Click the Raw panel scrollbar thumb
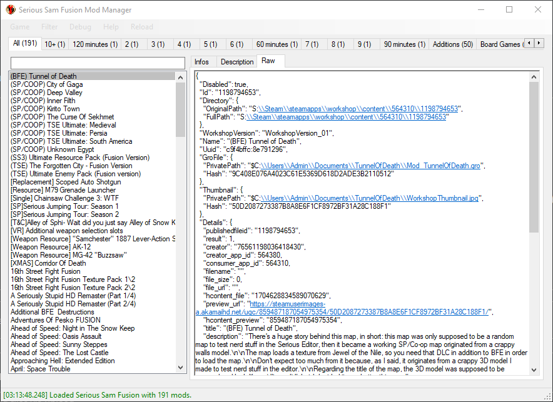Viewport: 553px width, 402px height. pos(534,157)
